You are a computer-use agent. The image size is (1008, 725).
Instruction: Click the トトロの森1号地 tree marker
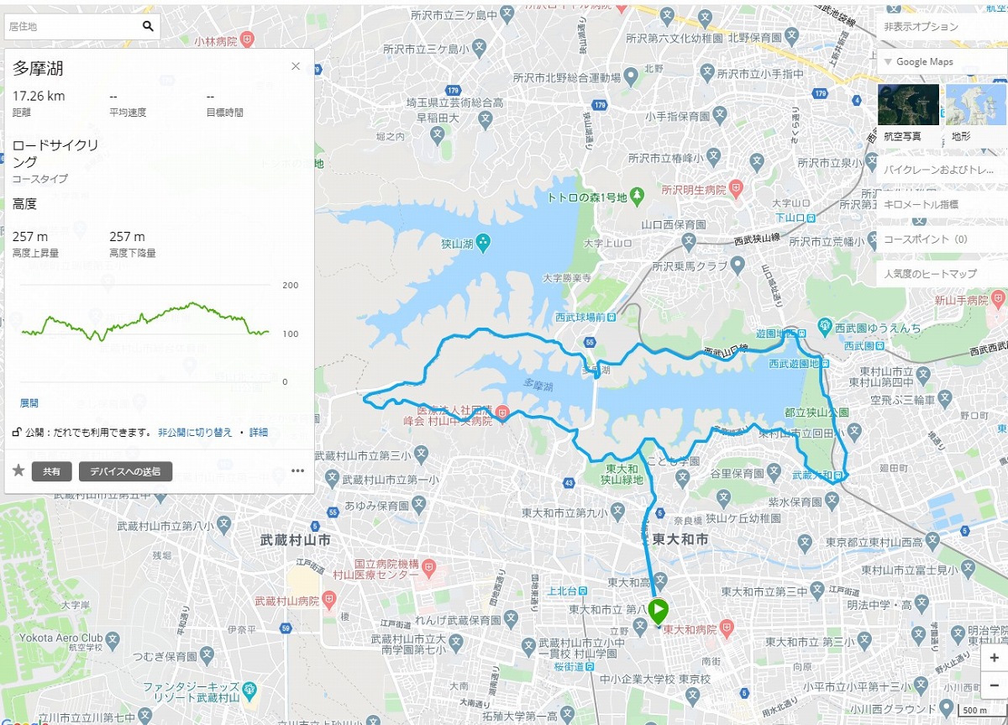(x=637, y=197)
